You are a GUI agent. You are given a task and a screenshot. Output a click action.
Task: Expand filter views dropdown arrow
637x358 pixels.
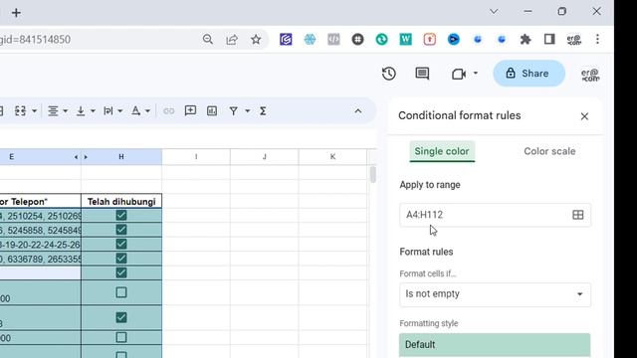[247, 110]
